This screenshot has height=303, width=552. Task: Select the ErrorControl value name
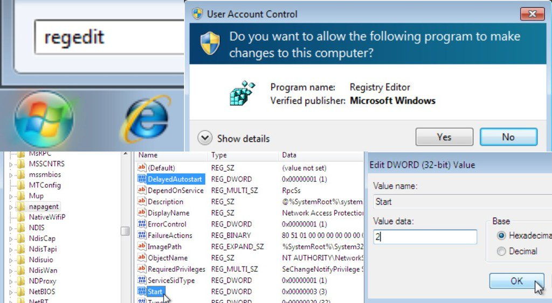pyautogui.click(x=167, y=224)
